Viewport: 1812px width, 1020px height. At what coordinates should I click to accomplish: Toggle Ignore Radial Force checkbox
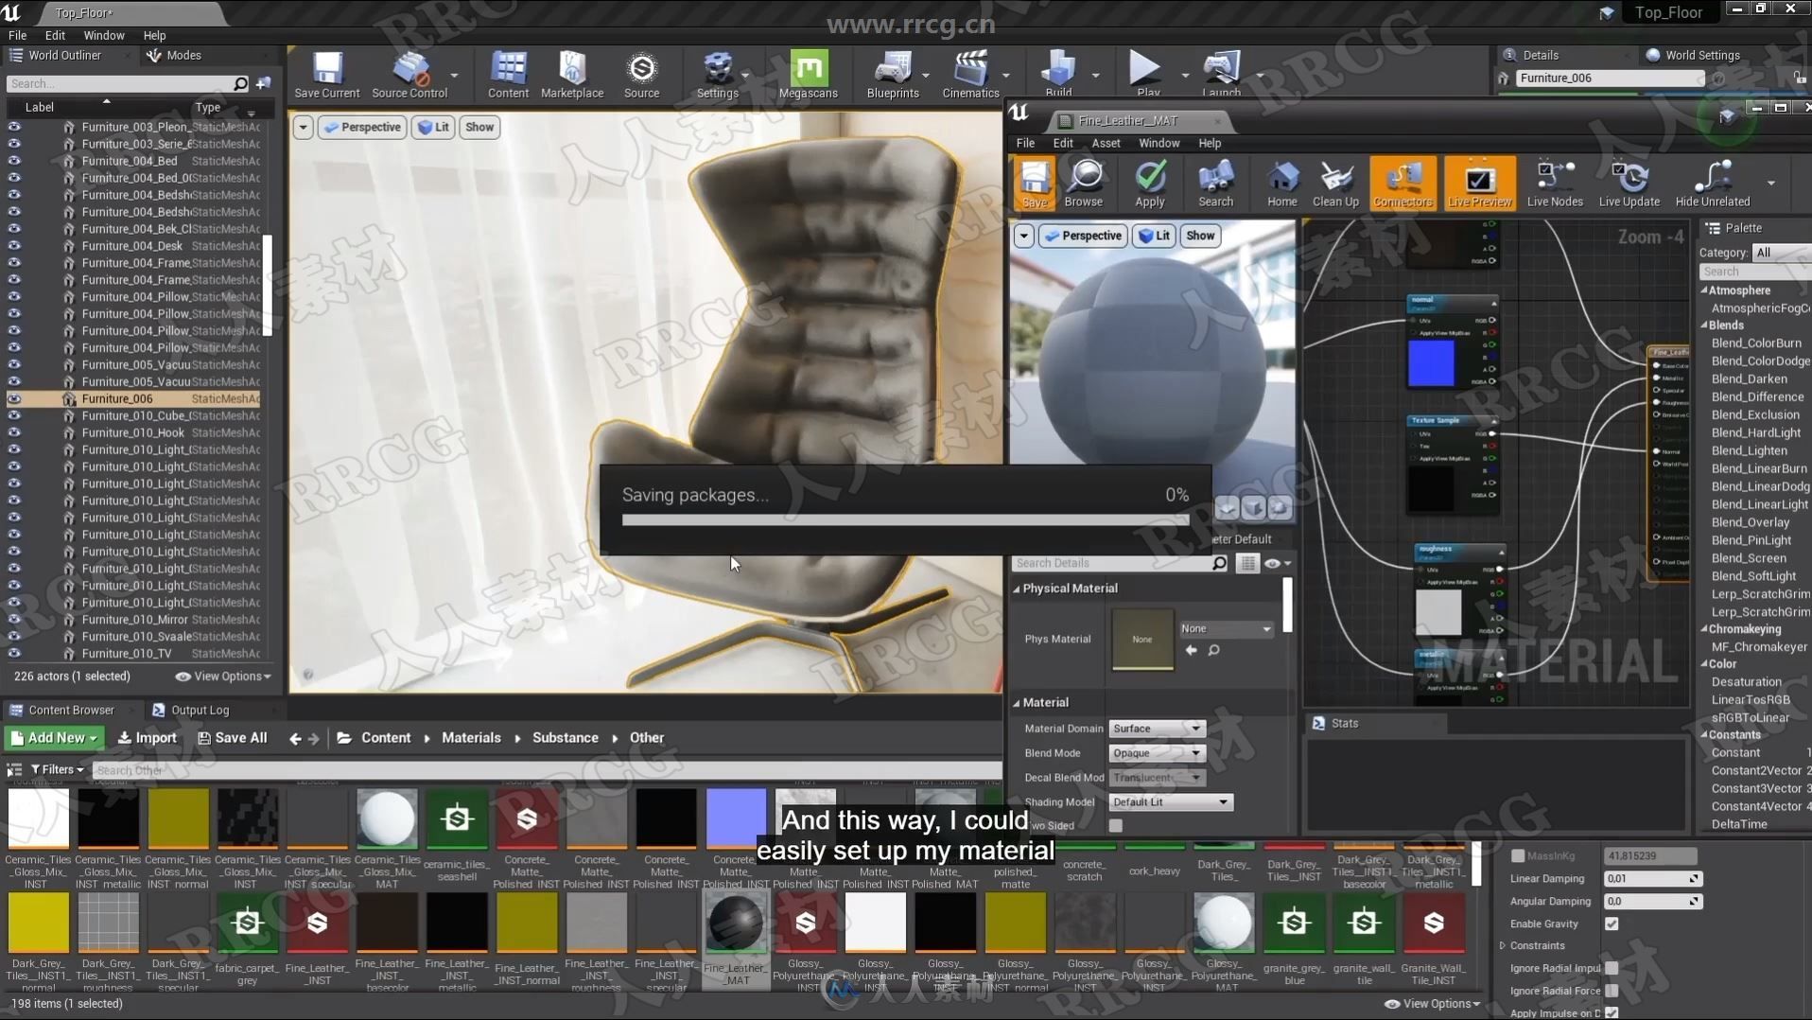tap(1612, 992)
